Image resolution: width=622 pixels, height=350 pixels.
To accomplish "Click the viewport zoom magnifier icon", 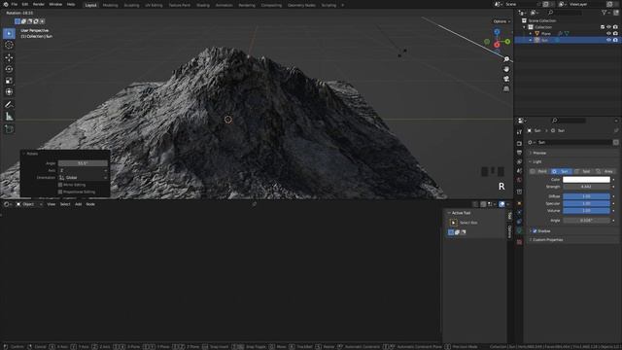I will coord(506,59).
